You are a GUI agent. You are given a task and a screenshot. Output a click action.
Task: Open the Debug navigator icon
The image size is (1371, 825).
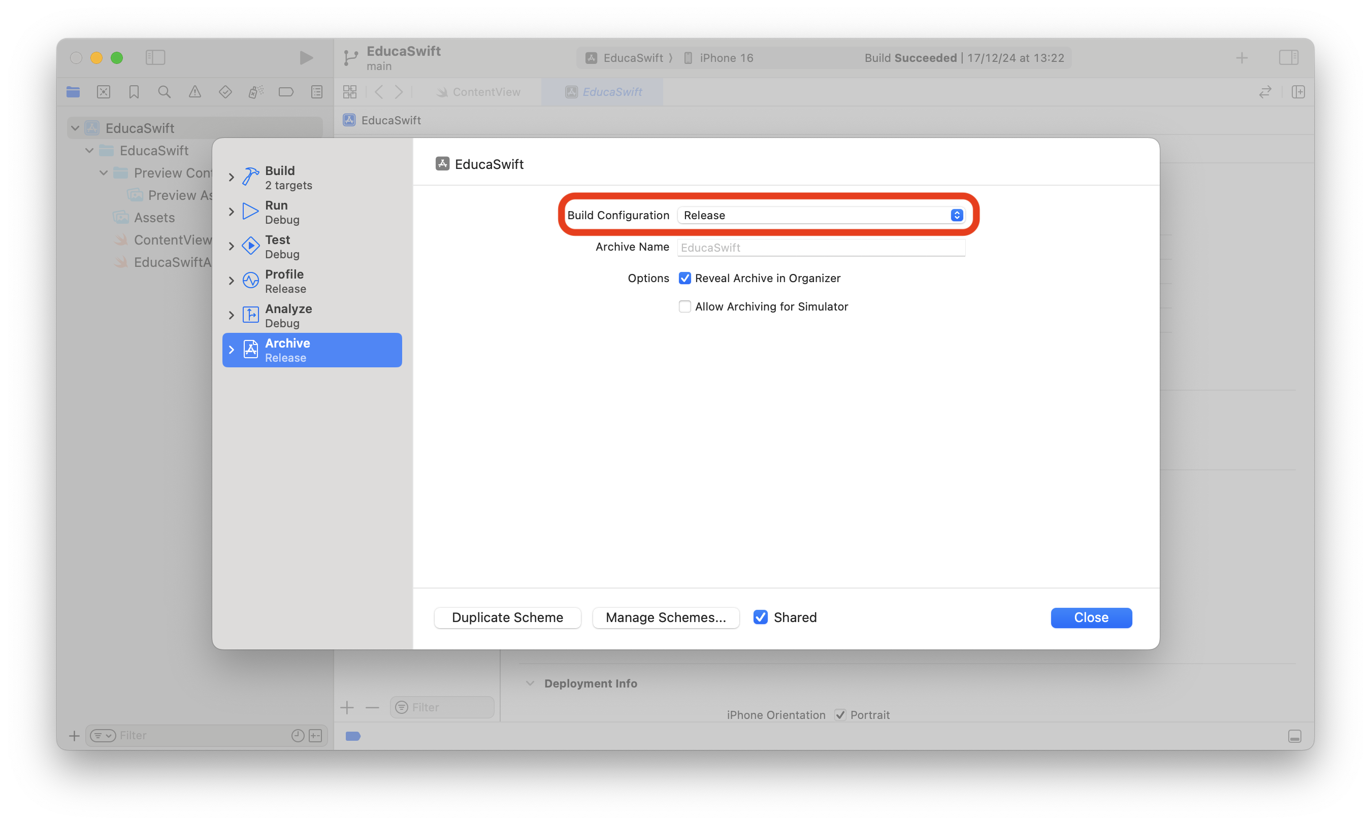tap(256, 92)
